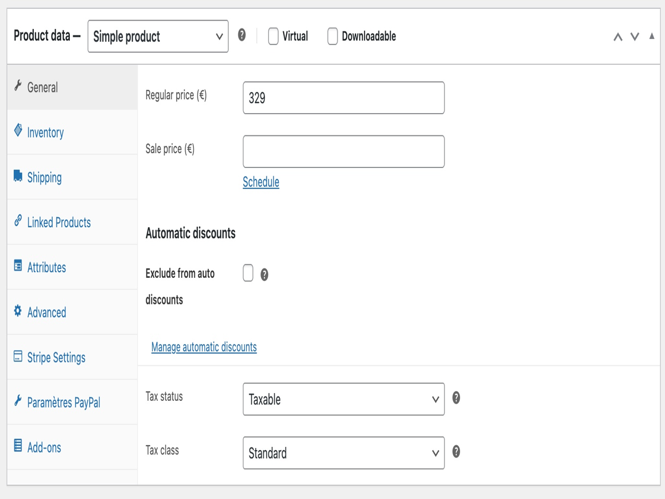Image resolution: width=665 pixels, height=499 pixels.
Task: Click inside the Regular price field
Action: coord(343,98)
